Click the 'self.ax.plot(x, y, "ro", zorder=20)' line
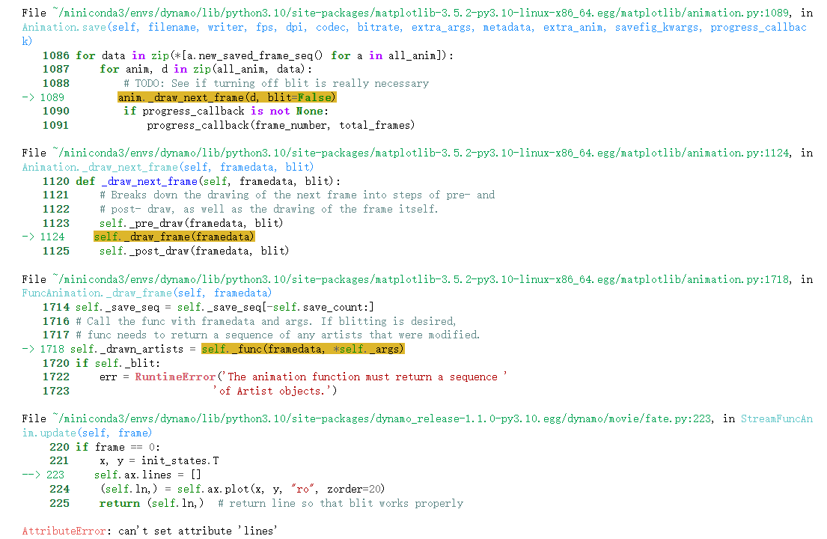827x539 pixels. [x=242, y=489]
